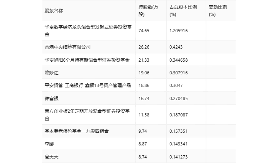This screenshot has width=278, height=163.
Task: Click the ratio value 0.141273
Action: 179,157
